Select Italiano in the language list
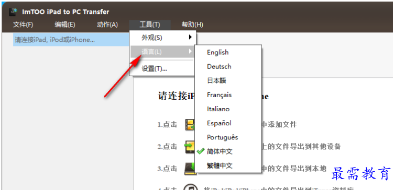The width and height of the screenshot is (395, 190). coord(228,109)
